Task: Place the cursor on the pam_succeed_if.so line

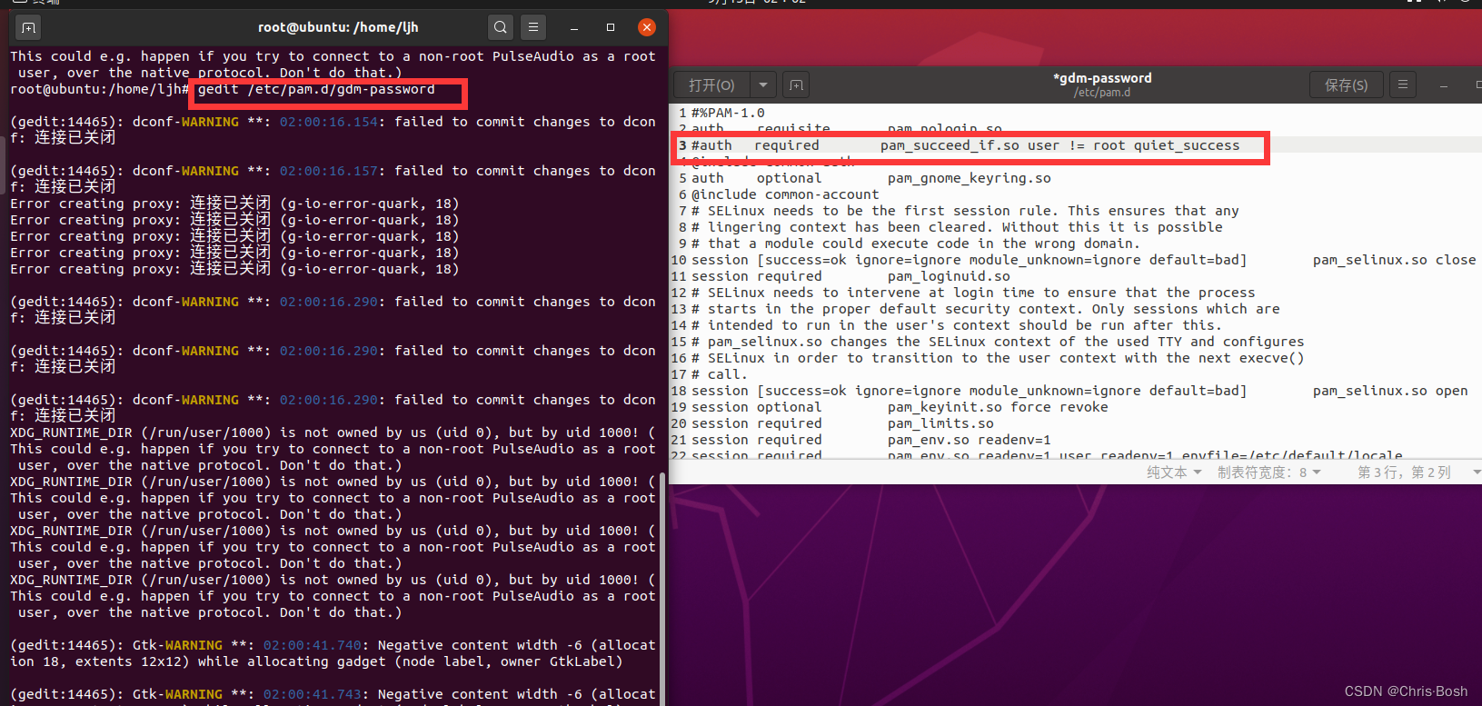Action: click(965, 145)
